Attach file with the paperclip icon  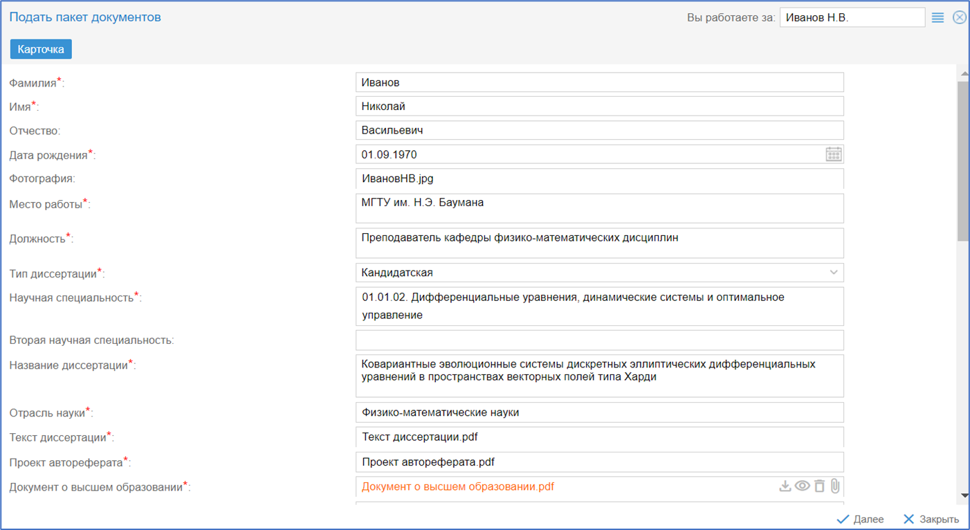pos(835,486)
